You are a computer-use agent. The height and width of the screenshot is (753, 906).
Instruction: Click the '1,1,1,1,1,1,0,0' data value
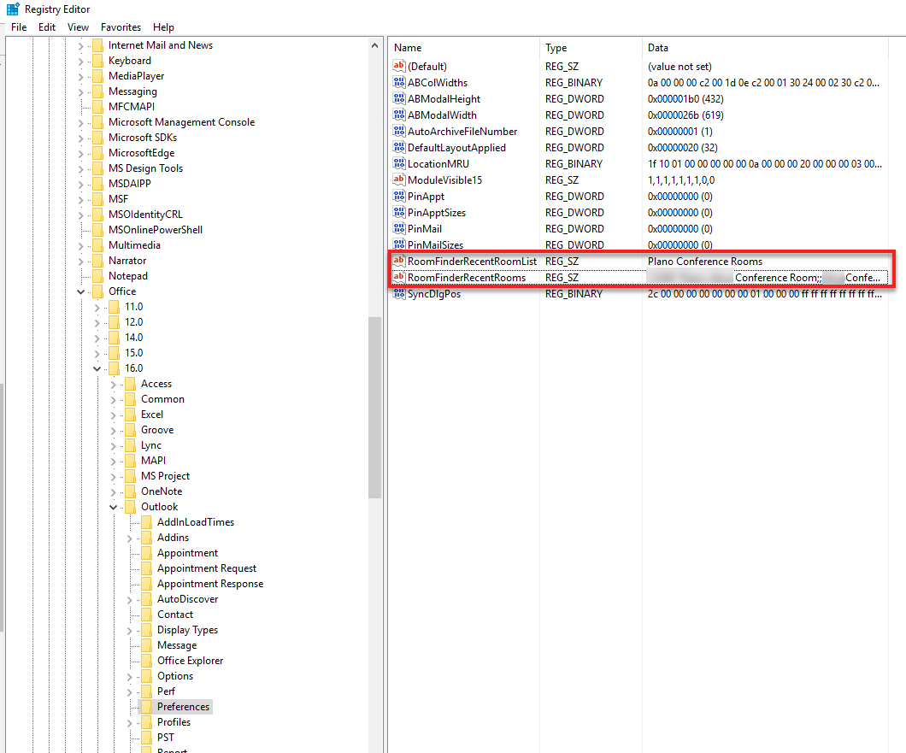680,179
